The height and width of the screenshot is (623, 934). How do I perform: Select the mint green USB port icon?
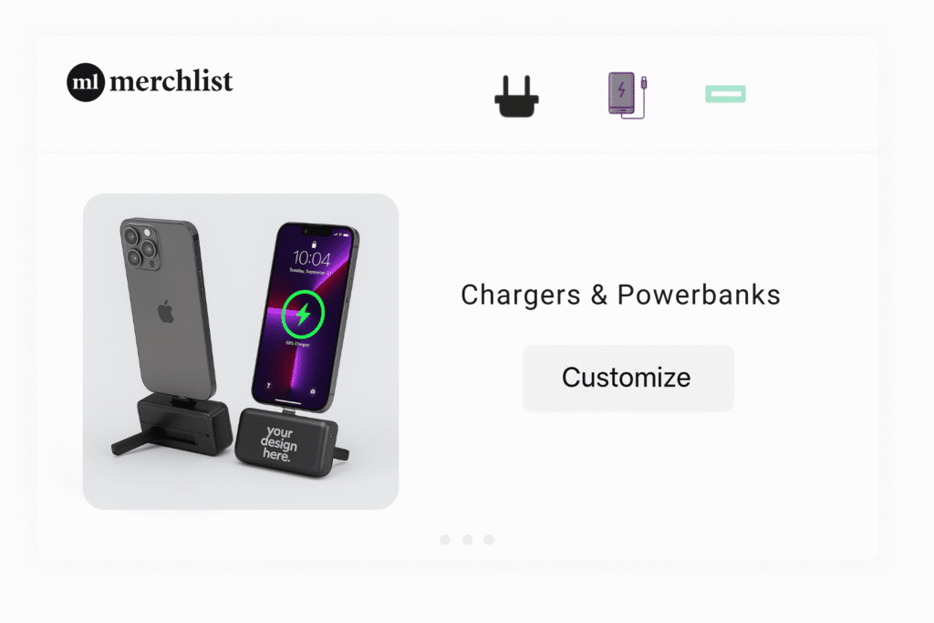(725, 94)
